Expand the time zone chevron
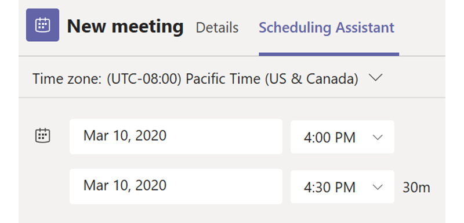This screenshot has height=223, width=464. 376,78
